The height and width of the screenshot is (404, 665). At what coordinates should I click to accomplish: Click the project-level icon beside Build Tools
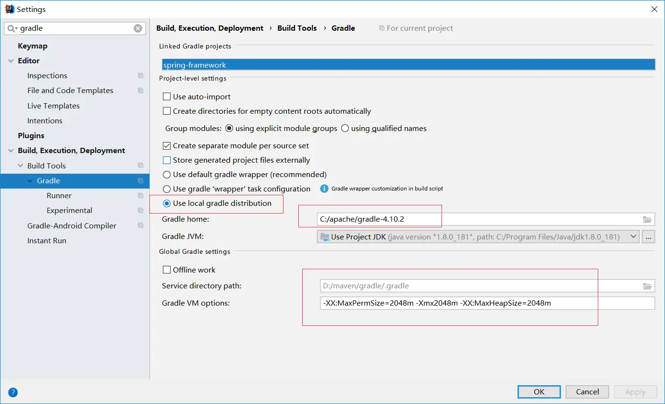point(140,166)
